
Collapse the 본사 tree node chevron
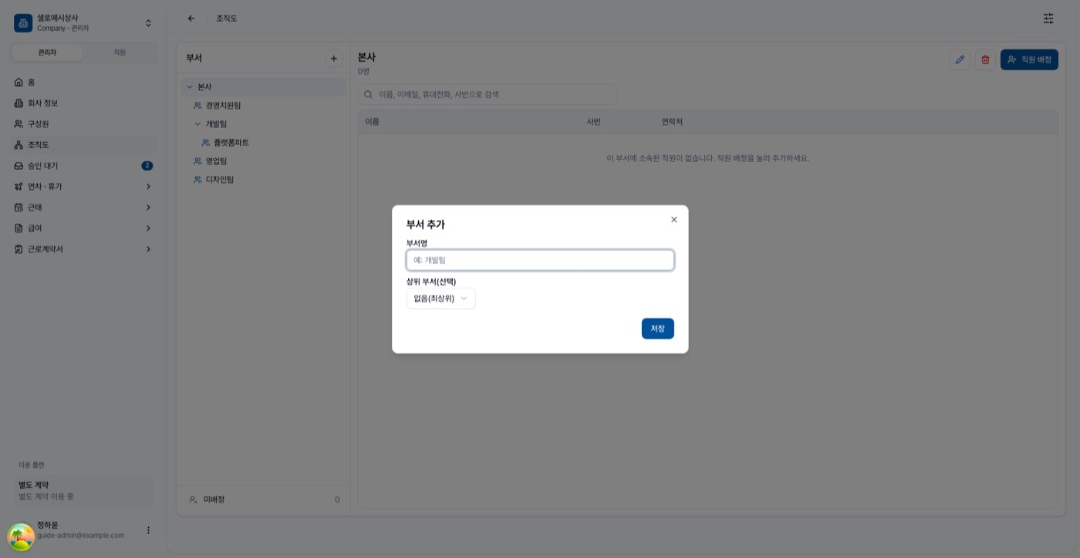coord(190,87)
